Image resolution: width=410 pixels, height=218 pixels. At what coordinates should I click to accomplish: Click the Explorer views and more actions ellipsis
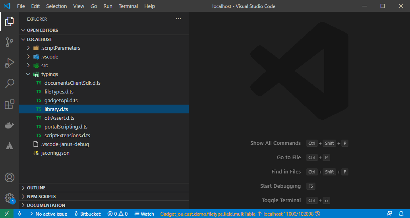[178, 19]
